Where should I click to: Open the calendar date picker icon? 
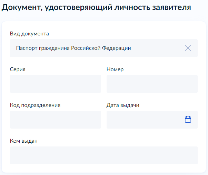[x=188, y=120]
